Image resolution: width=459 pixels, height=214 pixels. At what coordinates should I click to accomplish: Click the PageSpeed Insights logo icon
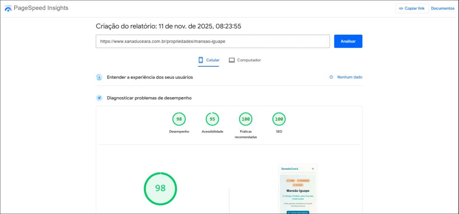tap(8, 8)
